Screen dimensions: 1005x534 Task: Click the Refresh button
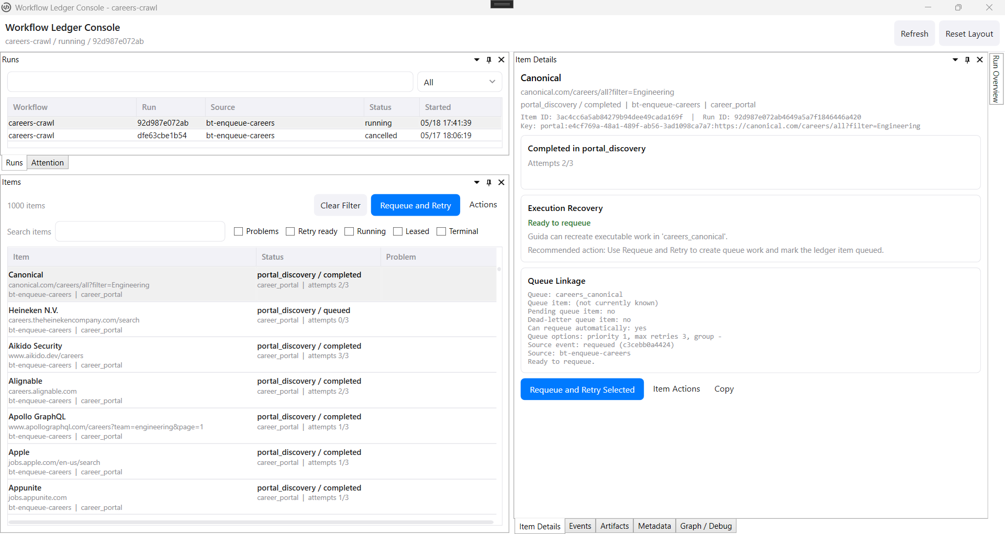(914, 34)
